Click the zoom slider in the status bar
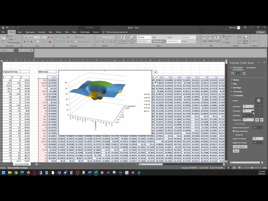Viewport: 268px width, 201px height. [x=252, y=168]
